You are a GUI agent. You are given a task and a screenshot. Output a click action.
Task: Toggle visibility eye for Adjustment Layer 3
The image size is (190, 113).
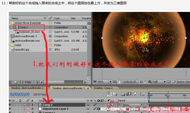(x=10, y=109)
